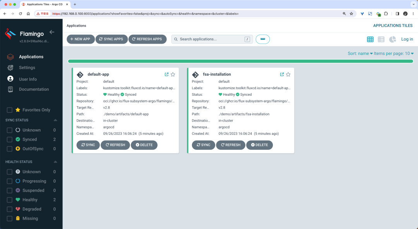Switch to applications list view
The width and height of the screenshot is (418, 229).
click(x=381, y=39)
